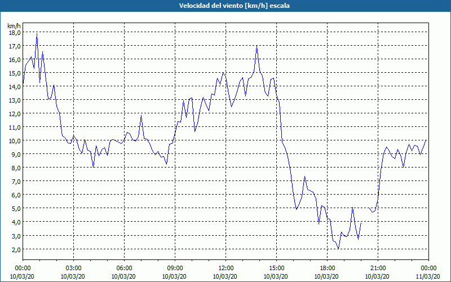This screenshot has height=282, width=451.
Task: Select the '9,0' y-axis label
Action: coord(16,155)
